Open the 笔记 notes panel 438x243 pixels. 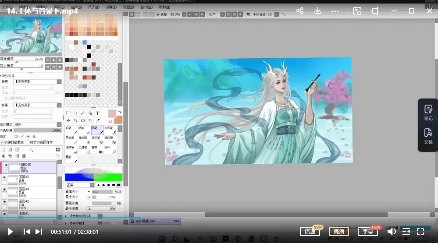[x=428, y=112]
